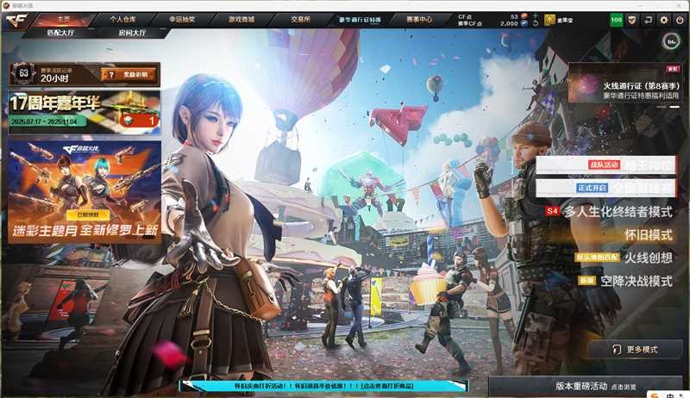Click the green 100 badge icon
The width and height of the screenshot is (690, 398).
(617, 20)
